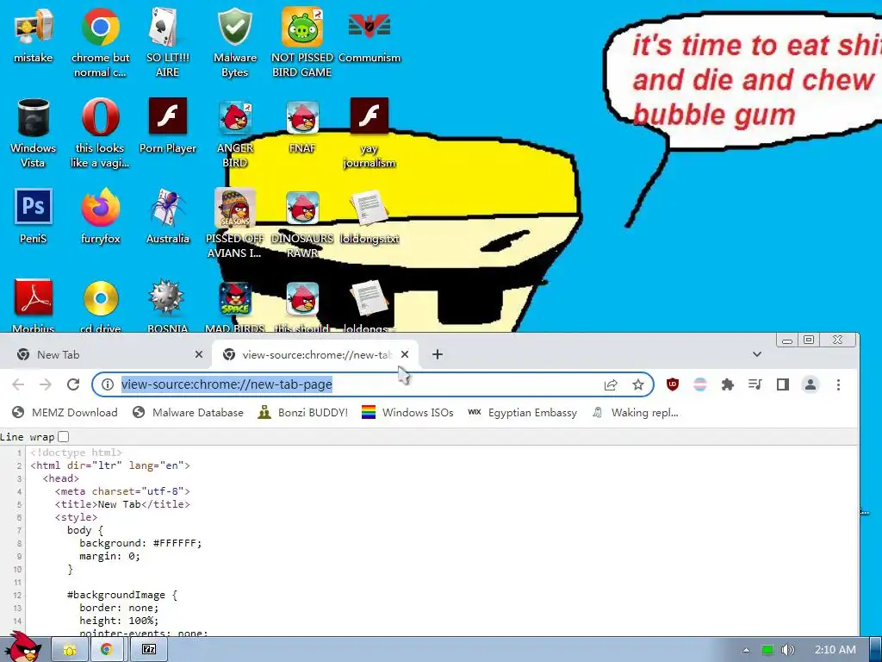
Task: Reload the current page
Action: click(x=73, y=384)
